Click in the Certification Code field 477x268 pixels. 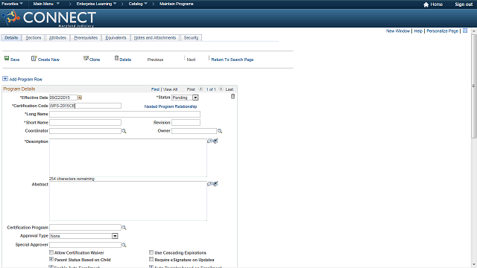point(85,106)
